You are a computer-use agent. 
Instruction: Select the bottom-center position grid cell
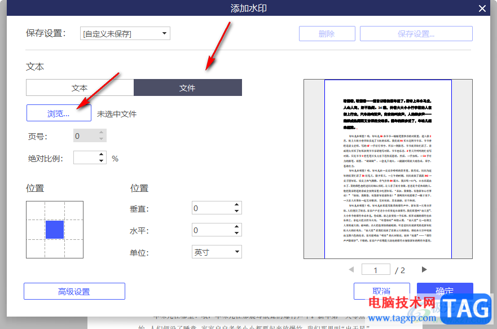[x=55, y=249]
